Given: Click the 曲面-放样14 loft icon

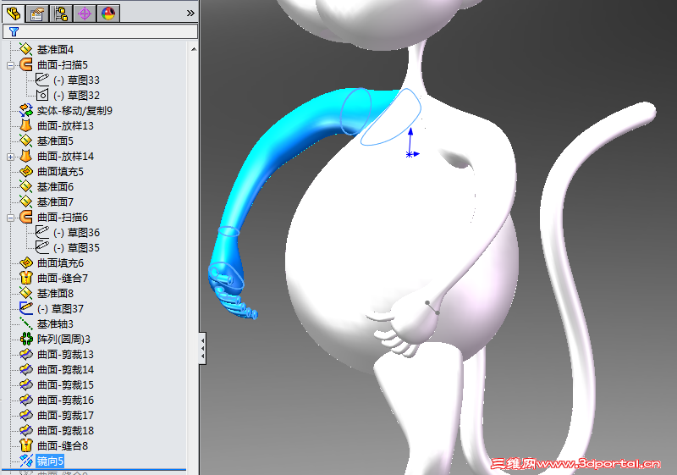Looking at the screenshot, I should 26,156.
